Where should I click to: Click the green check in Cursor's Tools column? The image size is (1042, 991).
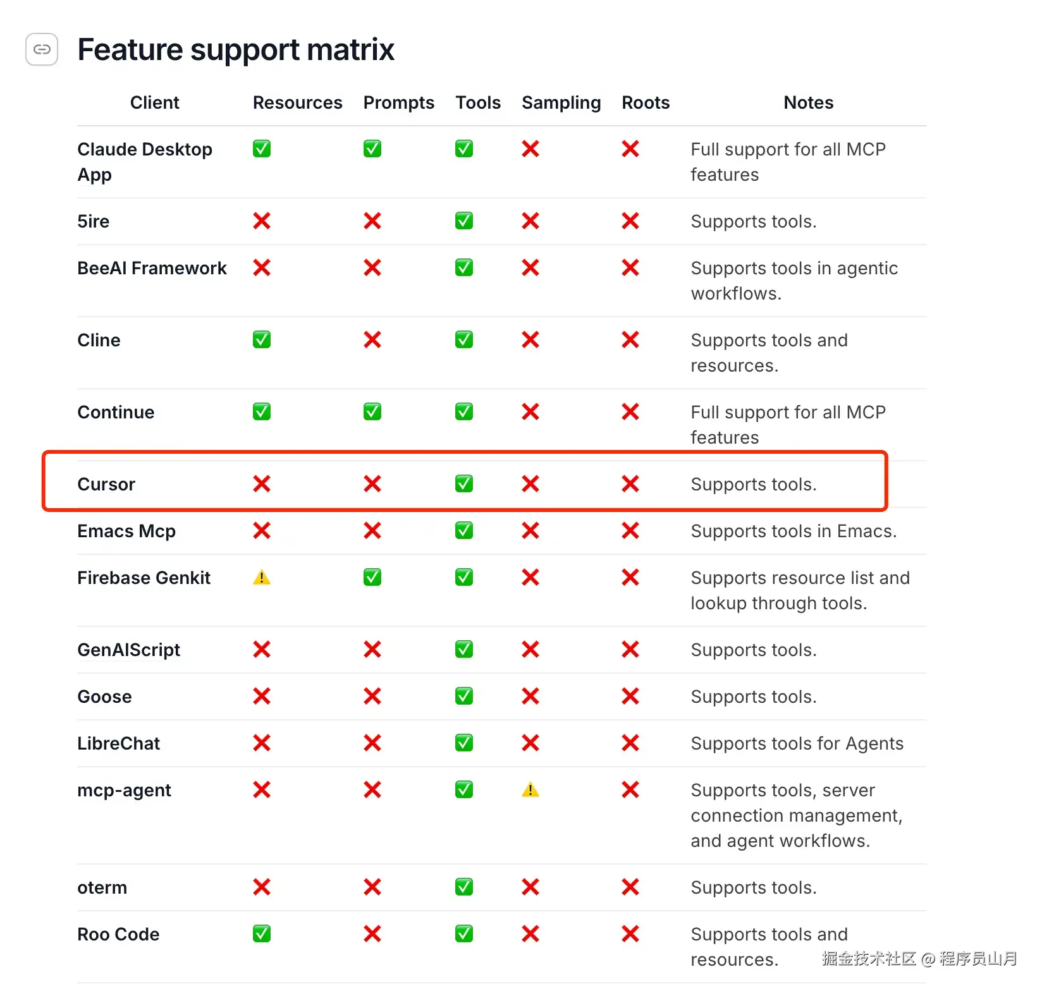click(464, 484)
